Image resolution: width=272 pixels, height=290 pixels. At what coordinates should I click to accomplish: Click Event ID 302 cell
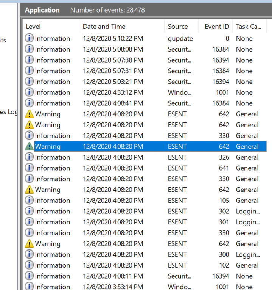pyautogui.click(x=224, y=211)
